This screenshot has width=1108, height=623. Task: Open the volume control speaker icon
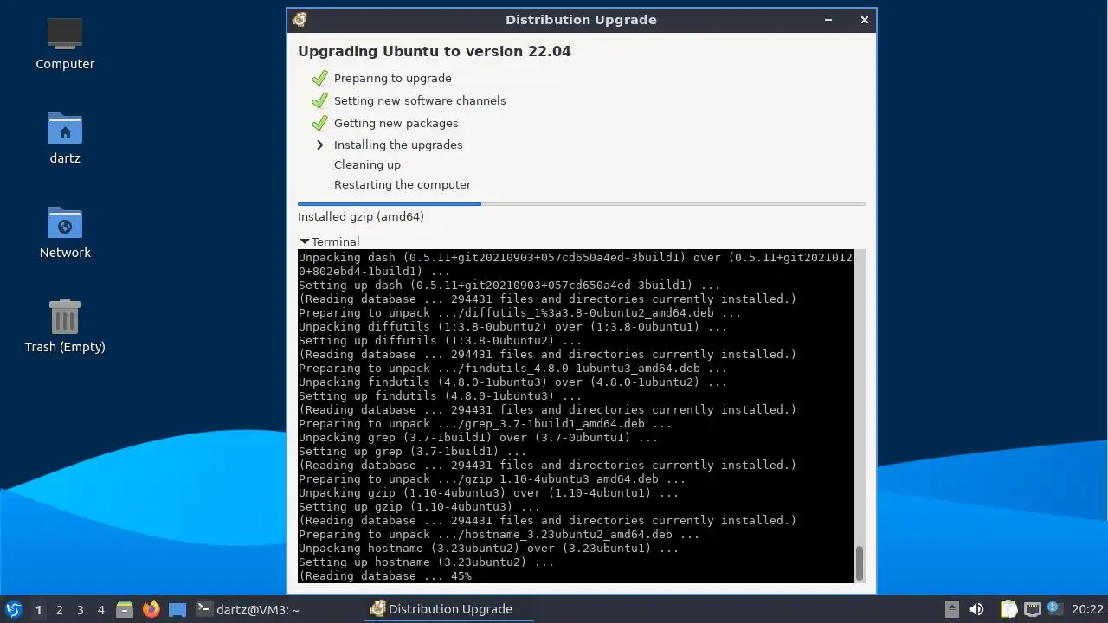[x=976, y=609]
